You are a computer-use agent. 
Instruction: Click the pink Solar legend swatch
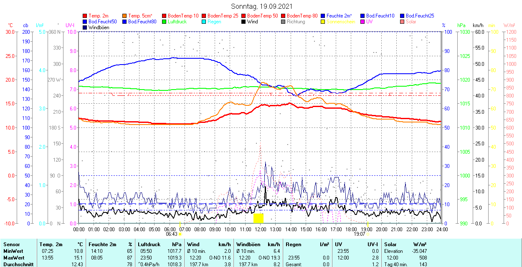tap(402, 22)
